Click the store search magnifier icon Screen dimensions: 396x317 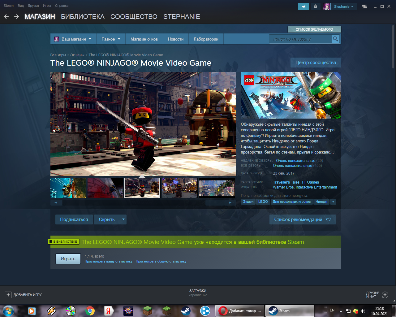[x=335, y=39]
